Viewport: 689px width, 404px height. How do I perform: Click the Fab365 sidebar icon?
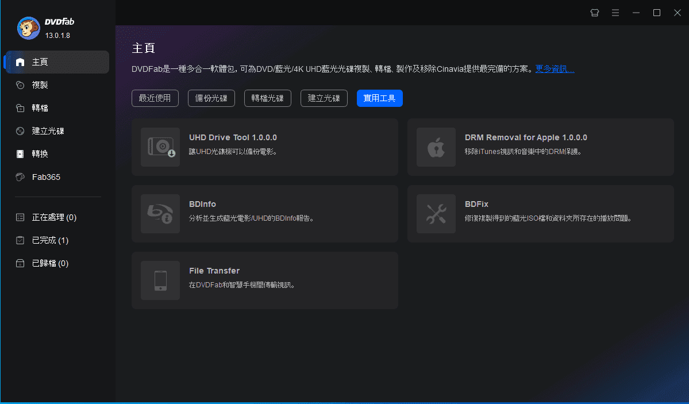coord(20,177)
